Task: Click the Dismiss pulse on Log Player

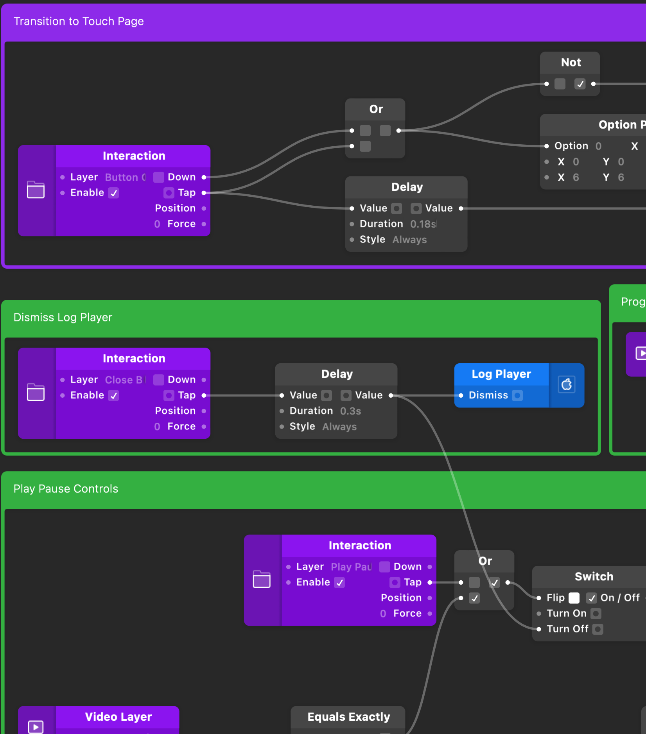Action: (x=517, y=396)
